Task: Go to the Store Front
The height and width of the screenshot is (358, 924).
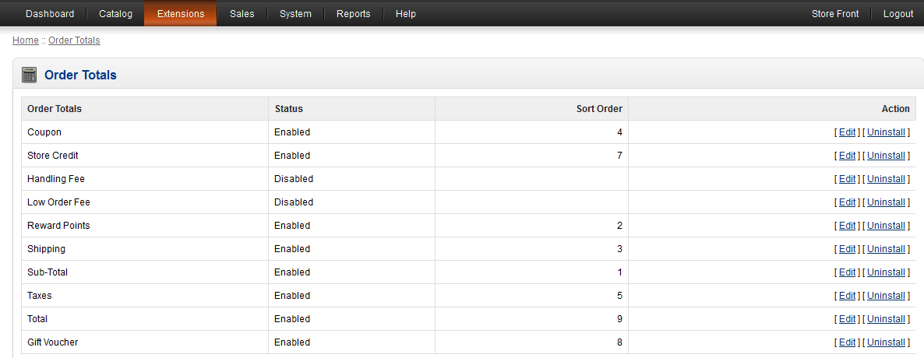Action: (835, 14)
